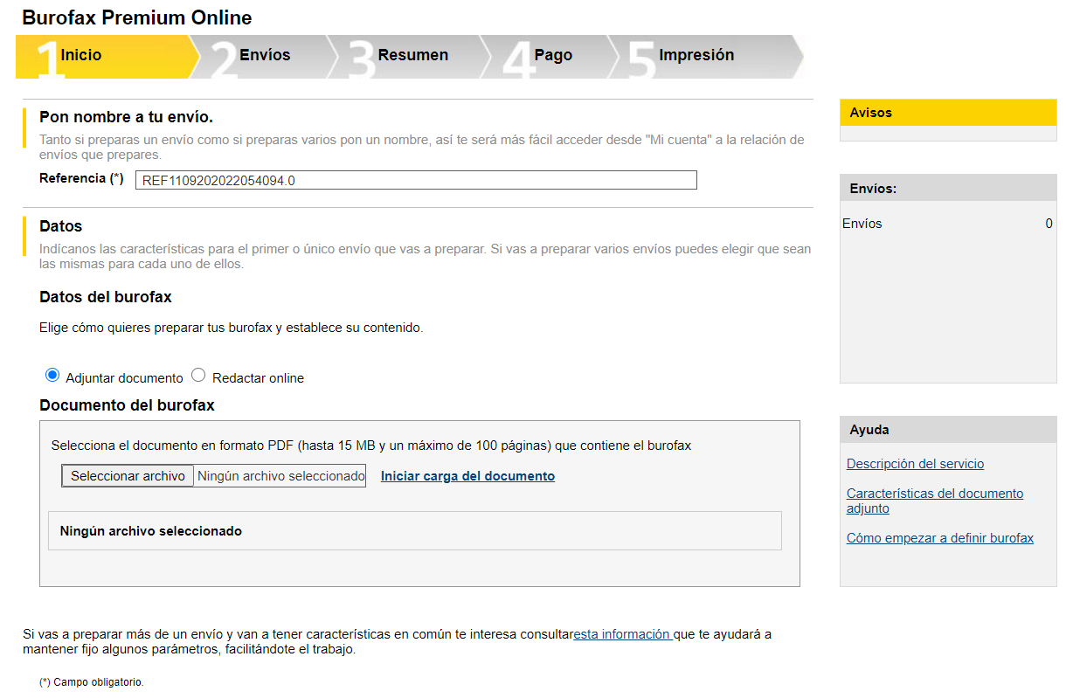This screenshot has width=1073, height=698.
Task: Switch to step 4 Pago
Action: tap(552, 56)
